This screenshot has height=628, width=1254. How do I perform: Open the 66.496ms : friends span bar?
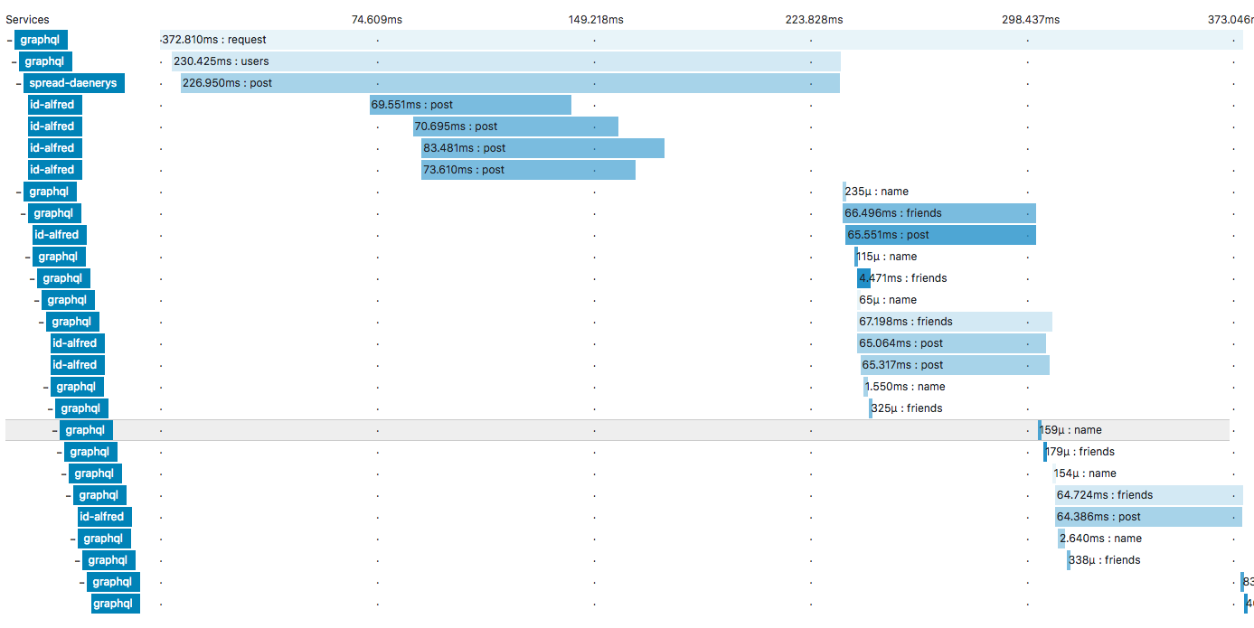(939, 213)
